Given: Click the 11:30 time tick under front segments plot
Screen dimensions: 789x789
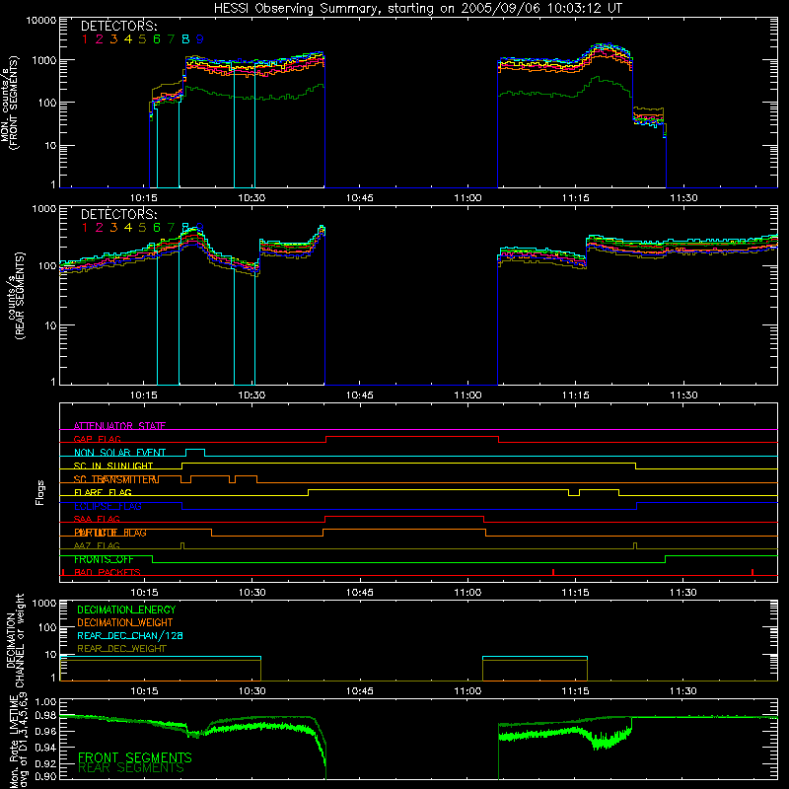Looking at the screenshot, I should click(x=683, y=198).
